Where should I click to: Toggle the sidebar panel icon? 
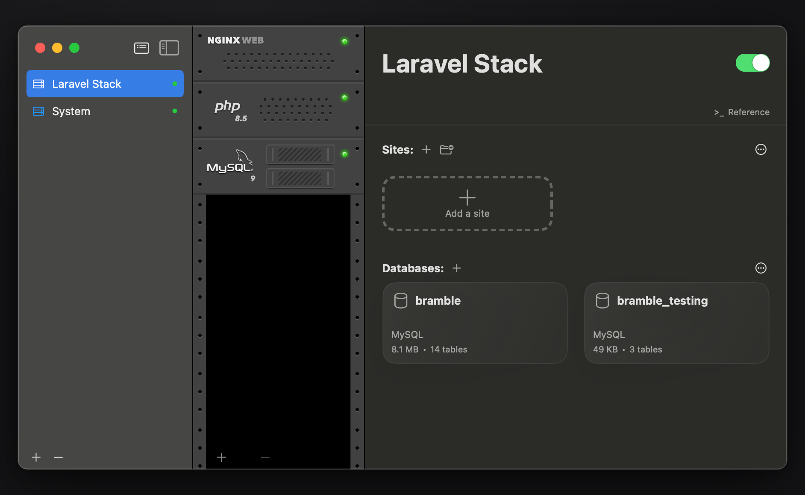[x=169, y=48]
